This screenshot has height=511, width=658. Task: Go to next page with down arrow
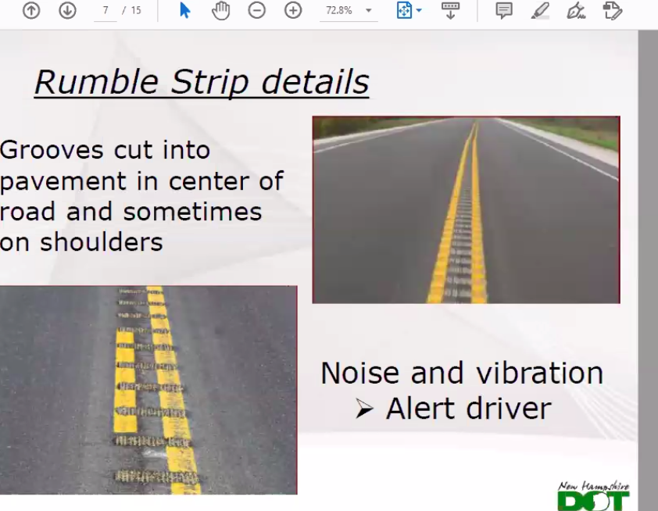(x=67, y=11)
